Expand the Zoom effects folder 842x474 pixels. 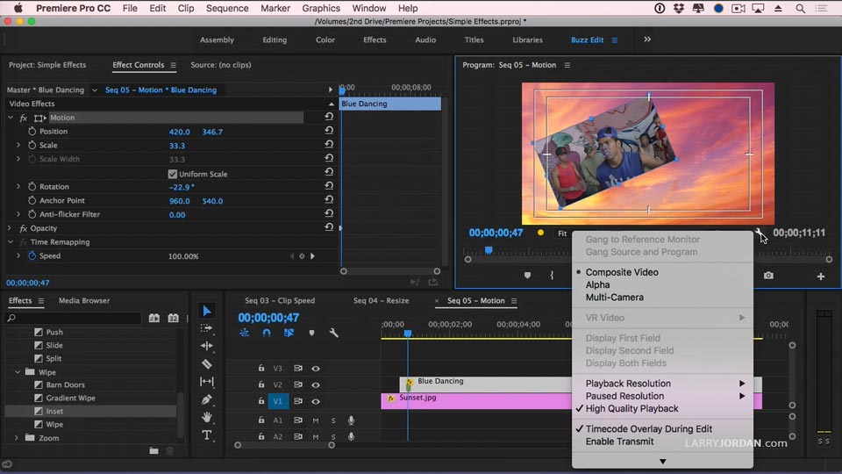tap(16, 438)
